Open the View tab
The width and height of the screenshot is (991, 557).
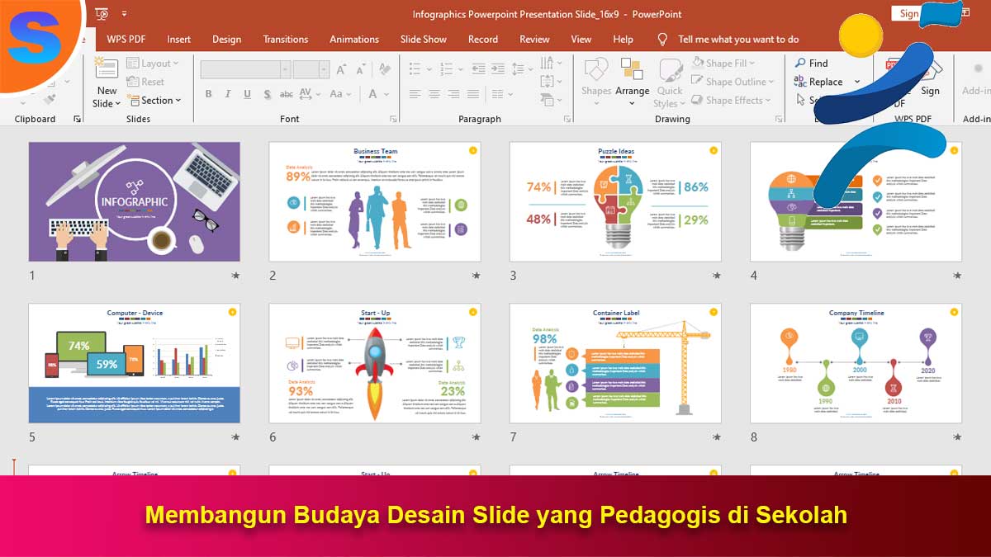[581, 39]
